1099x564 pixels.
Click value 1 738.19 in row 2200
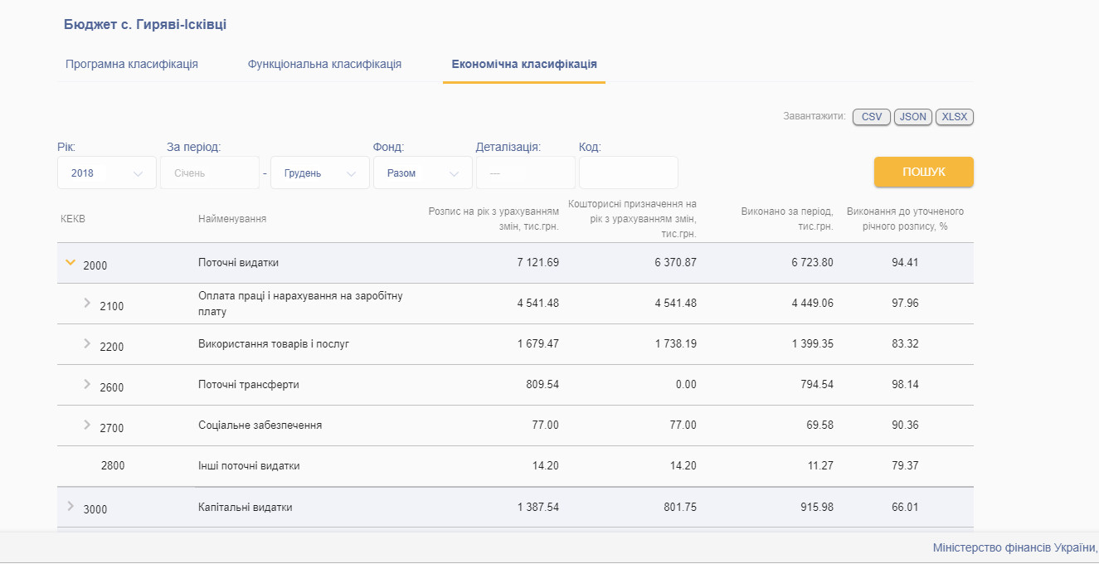(x=676, y=344)
